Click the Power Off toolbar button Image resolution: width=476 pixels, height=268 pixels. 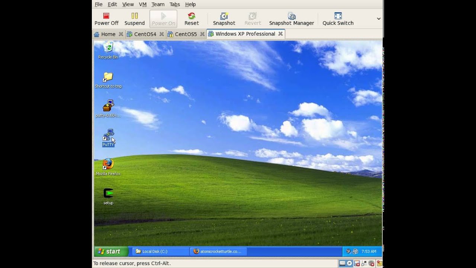[x=106, y=19]
